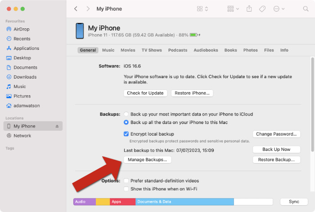The image size is (315, 212).
Task: Open the group-by options dropdown
Action: pos(233,9)
